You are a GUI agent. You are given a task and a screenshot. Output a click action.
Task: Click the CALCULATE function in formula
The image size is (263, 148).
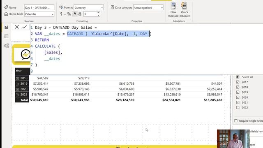tap(45, 46)
